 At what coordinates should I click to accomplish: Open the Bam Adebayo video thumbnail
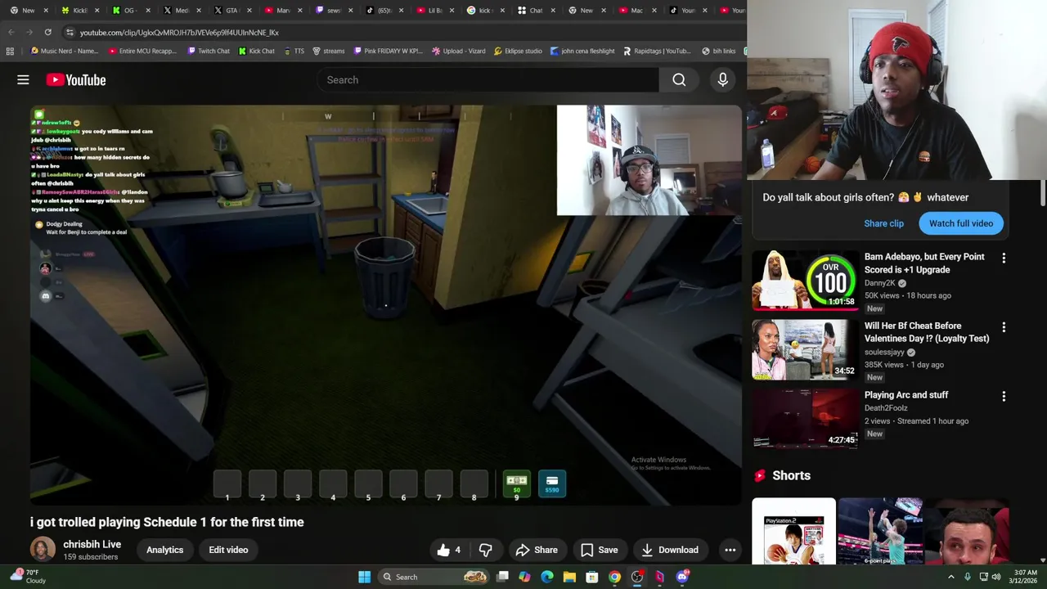pyautogui.click(x=805, y=280)
